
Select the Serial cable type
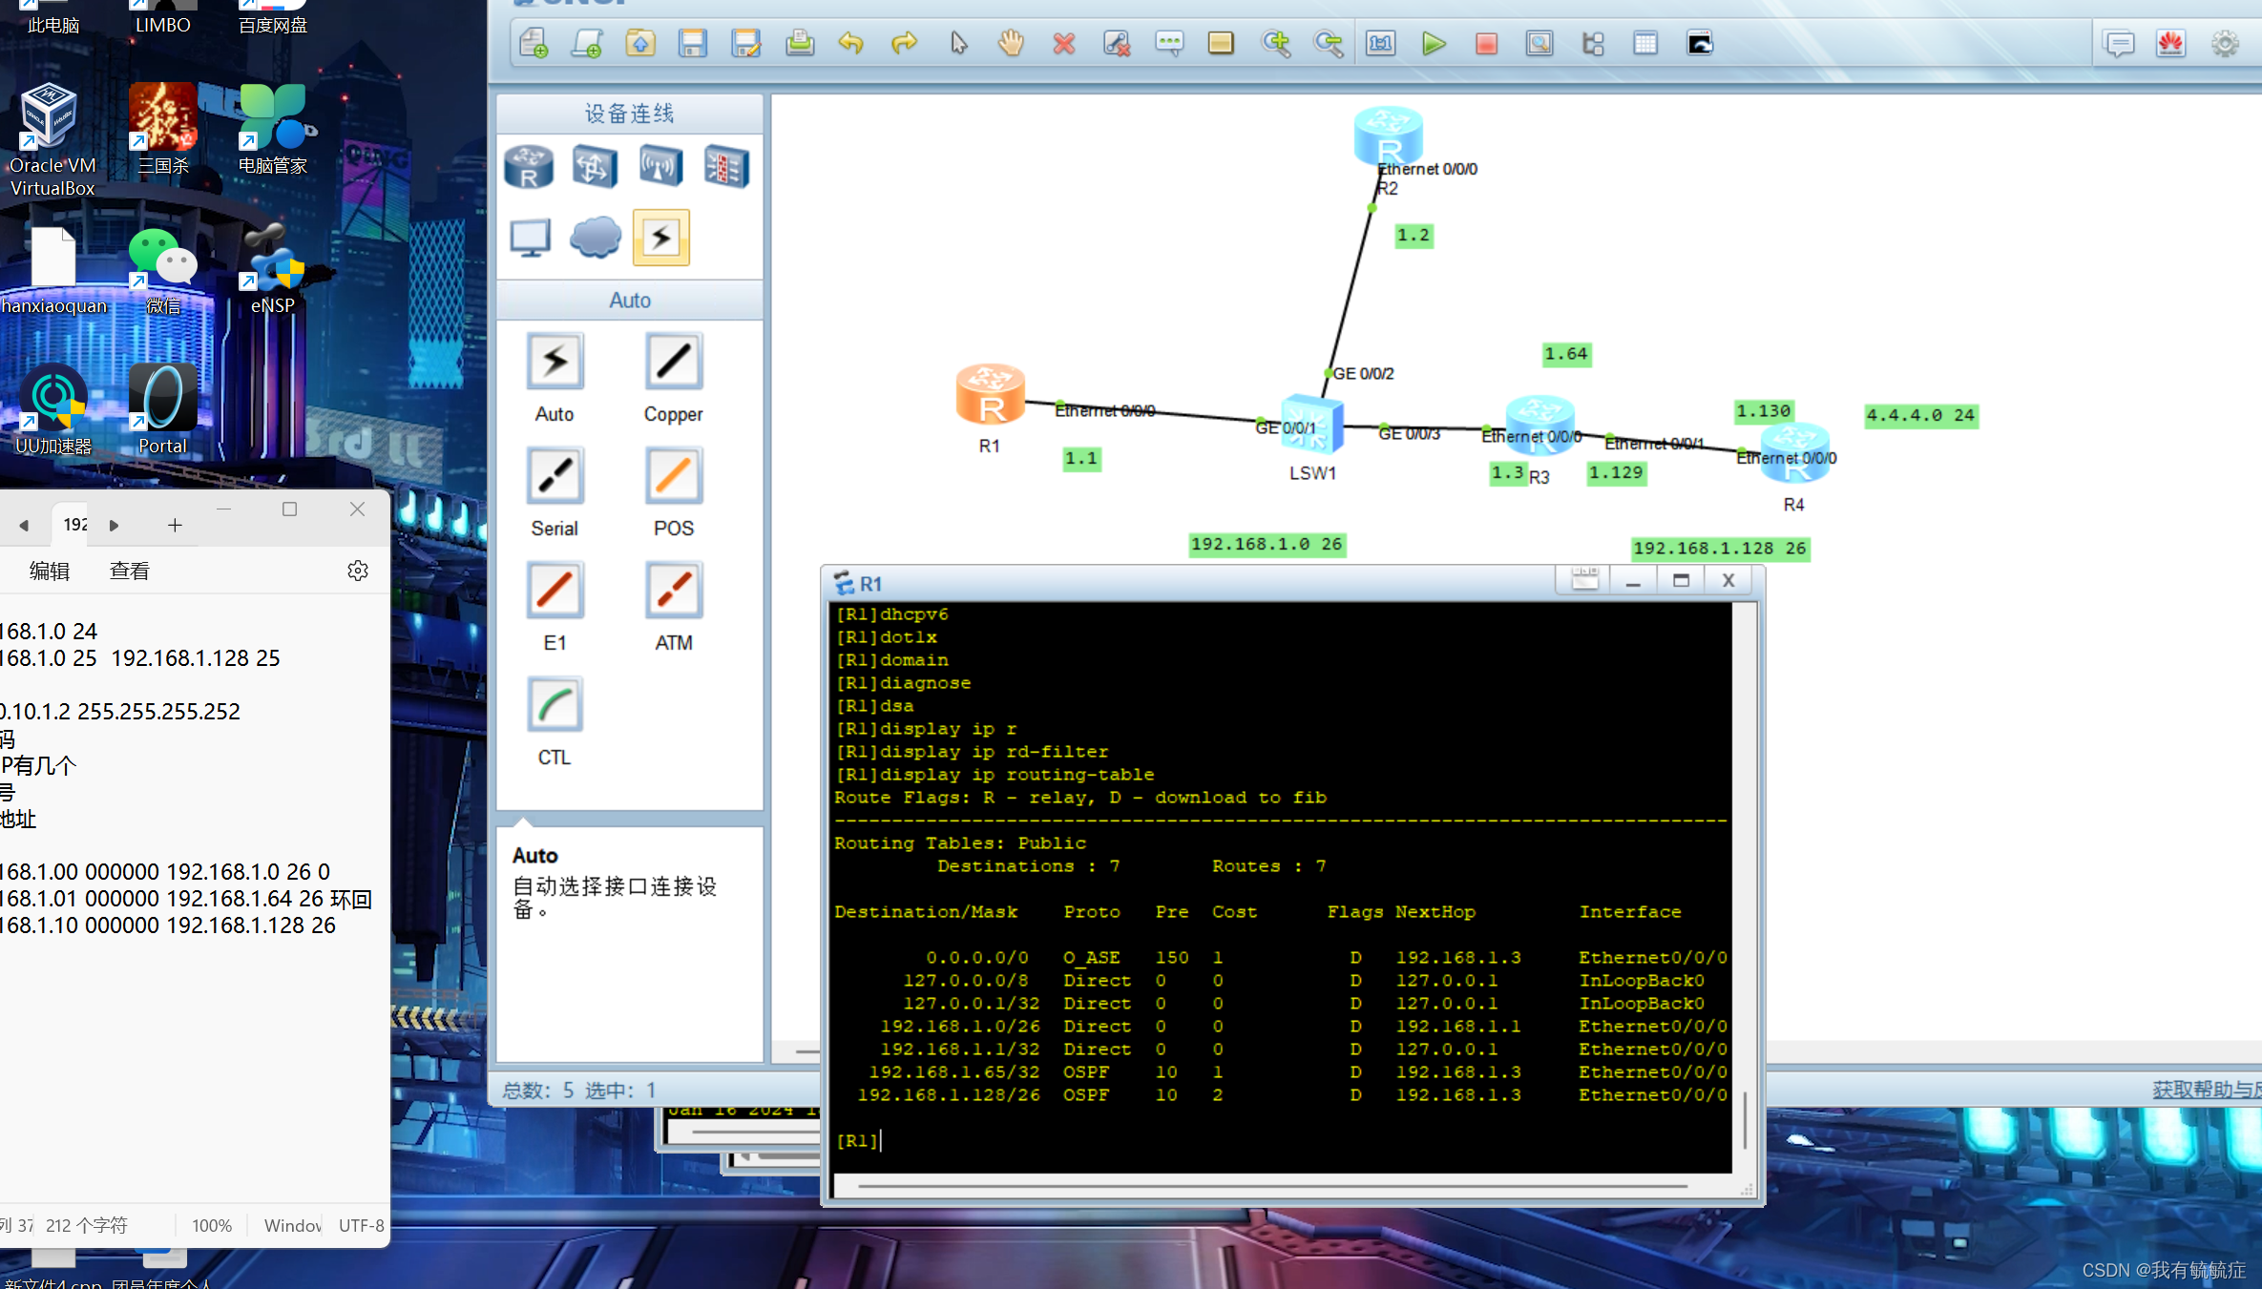coord(555,477)
